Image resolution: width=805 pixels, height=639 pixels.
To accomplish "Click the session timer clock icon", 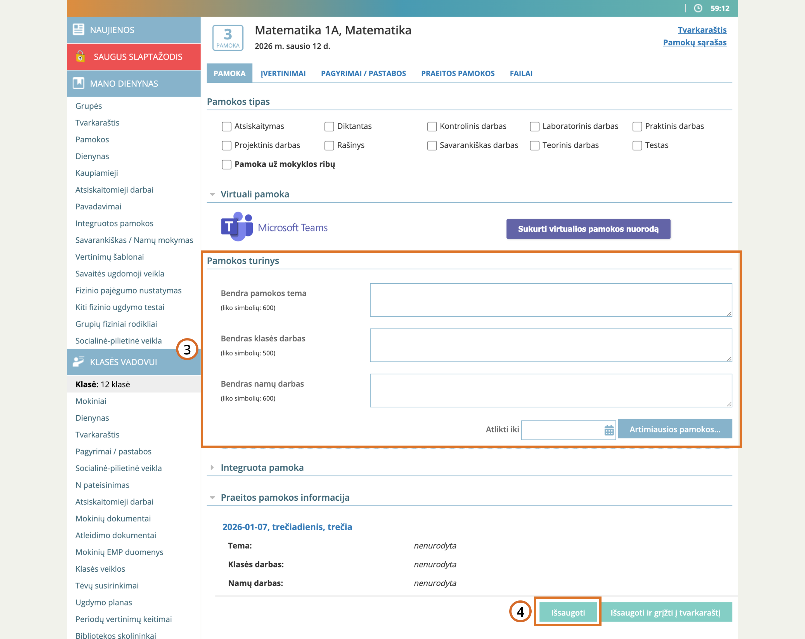I will 698,8.
